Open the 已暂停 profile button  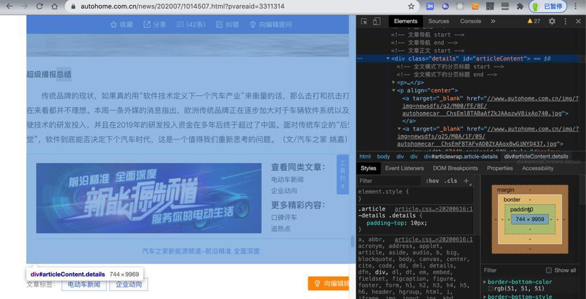pos(548,6)
